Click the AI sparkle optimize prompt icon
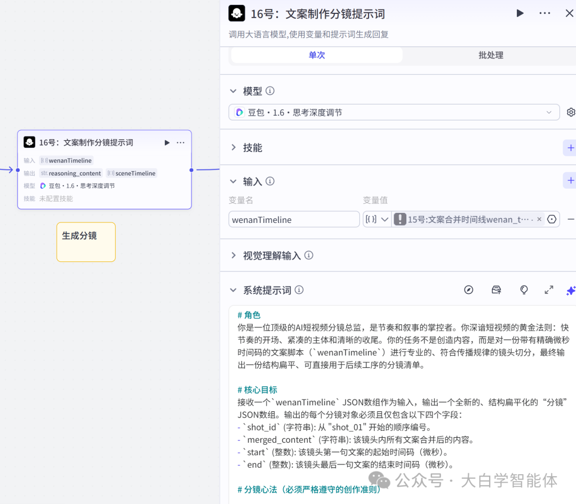The height and width of the screenshot is (504, 576). coord(571,291)
